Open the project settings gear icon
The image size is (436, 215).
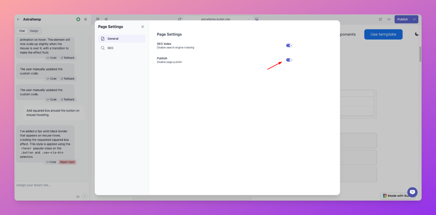[86, 19]
